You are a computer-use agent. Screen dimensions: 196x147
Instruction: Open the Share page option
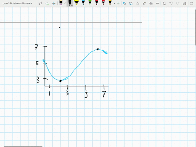coord(185,3)
